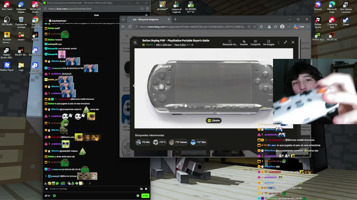Click the zoom icon in Kick address bar

click(x=142, y=9)
